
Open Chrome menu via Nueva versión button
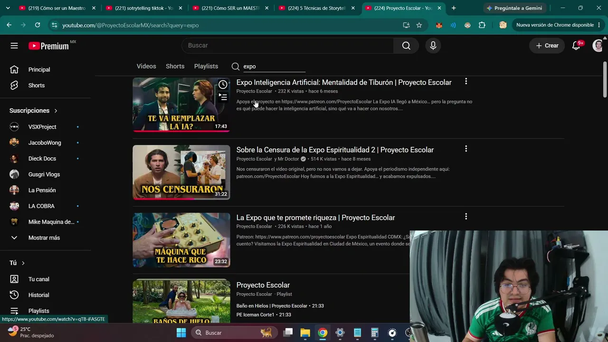coord(558,25)
